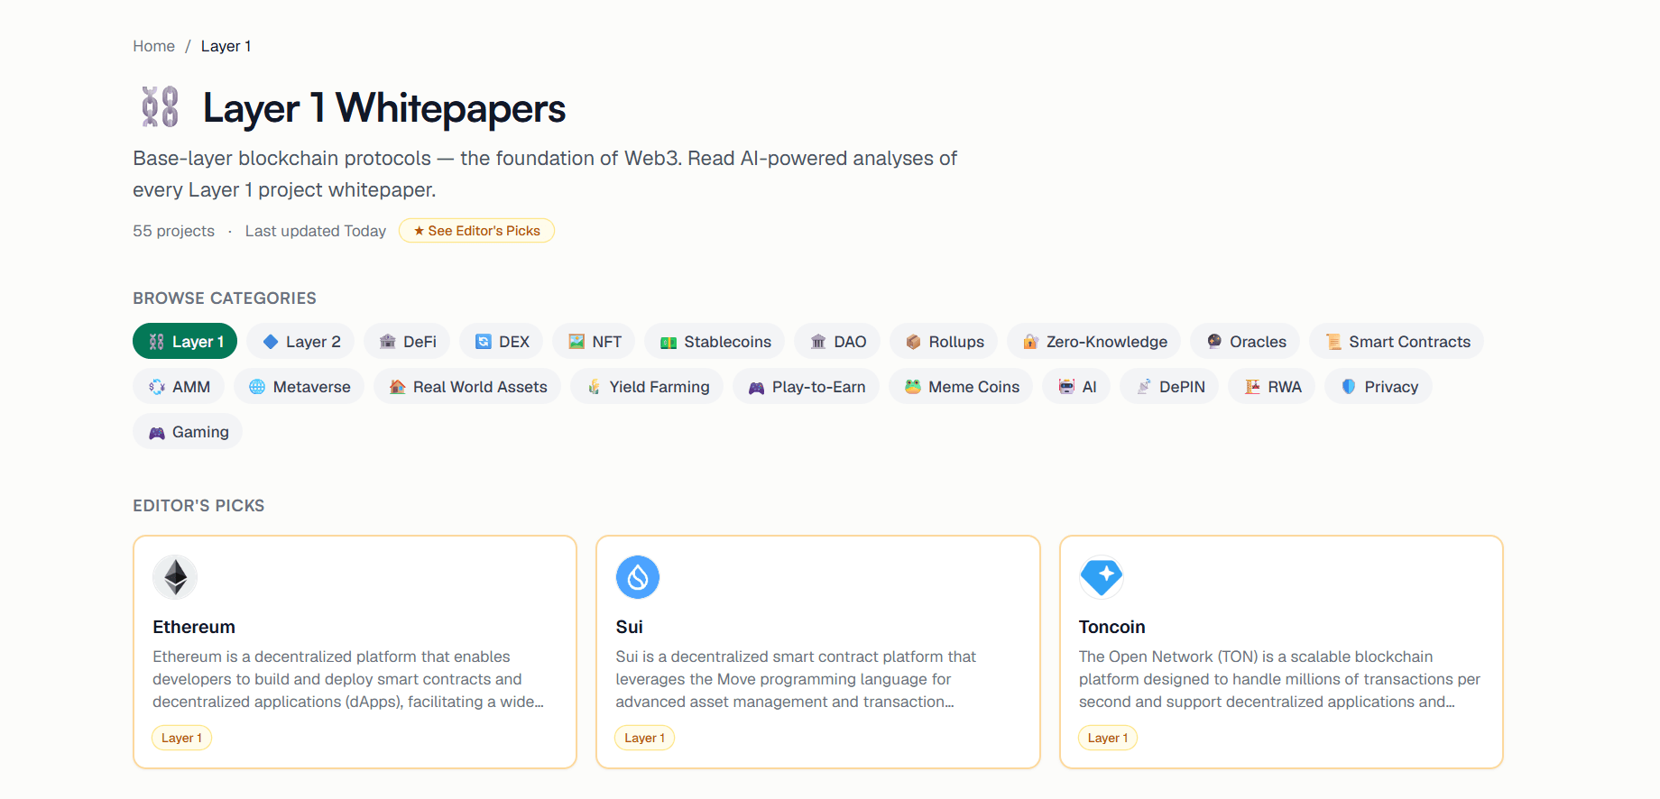
Task: Switch to the DAO category
Action: [x=837, y=342]
